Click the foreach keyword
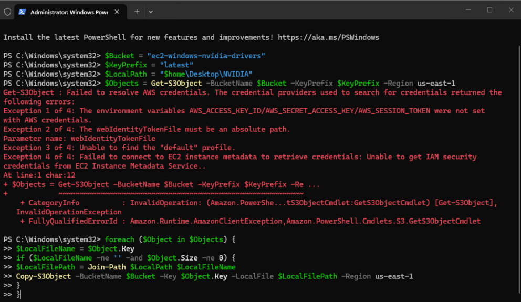Image resolution: width=521 pixels, height=302 pixels. [120, 239]
